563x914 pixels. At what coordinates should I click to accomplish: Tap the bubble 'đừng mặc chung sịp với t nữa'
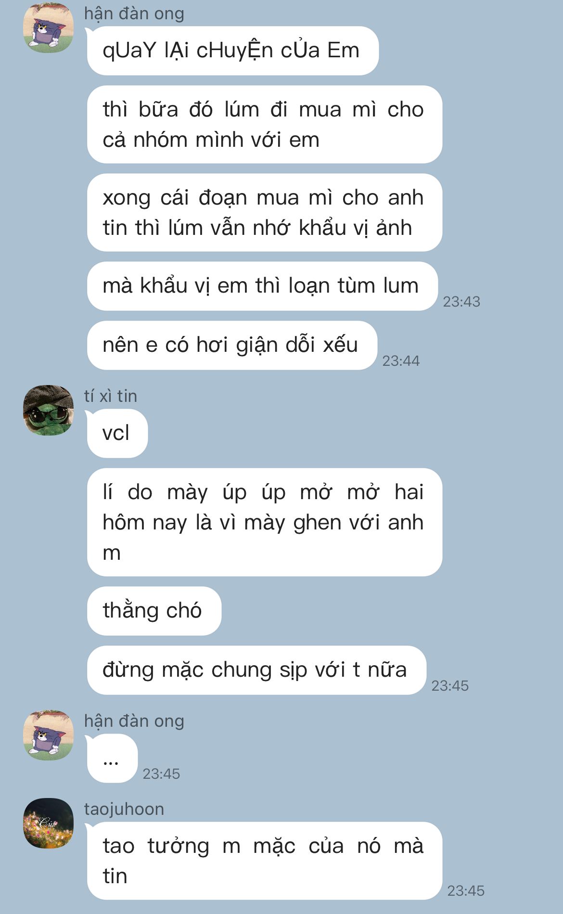[256, 670]
